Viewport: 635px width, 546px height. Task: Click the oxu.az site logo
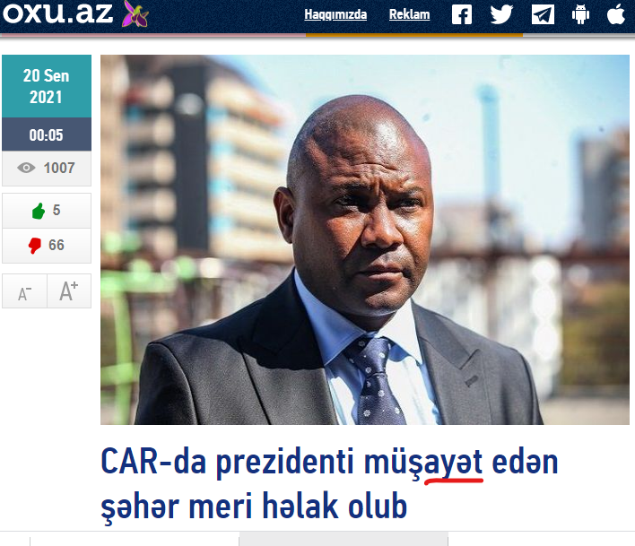[x=57, y=13]
